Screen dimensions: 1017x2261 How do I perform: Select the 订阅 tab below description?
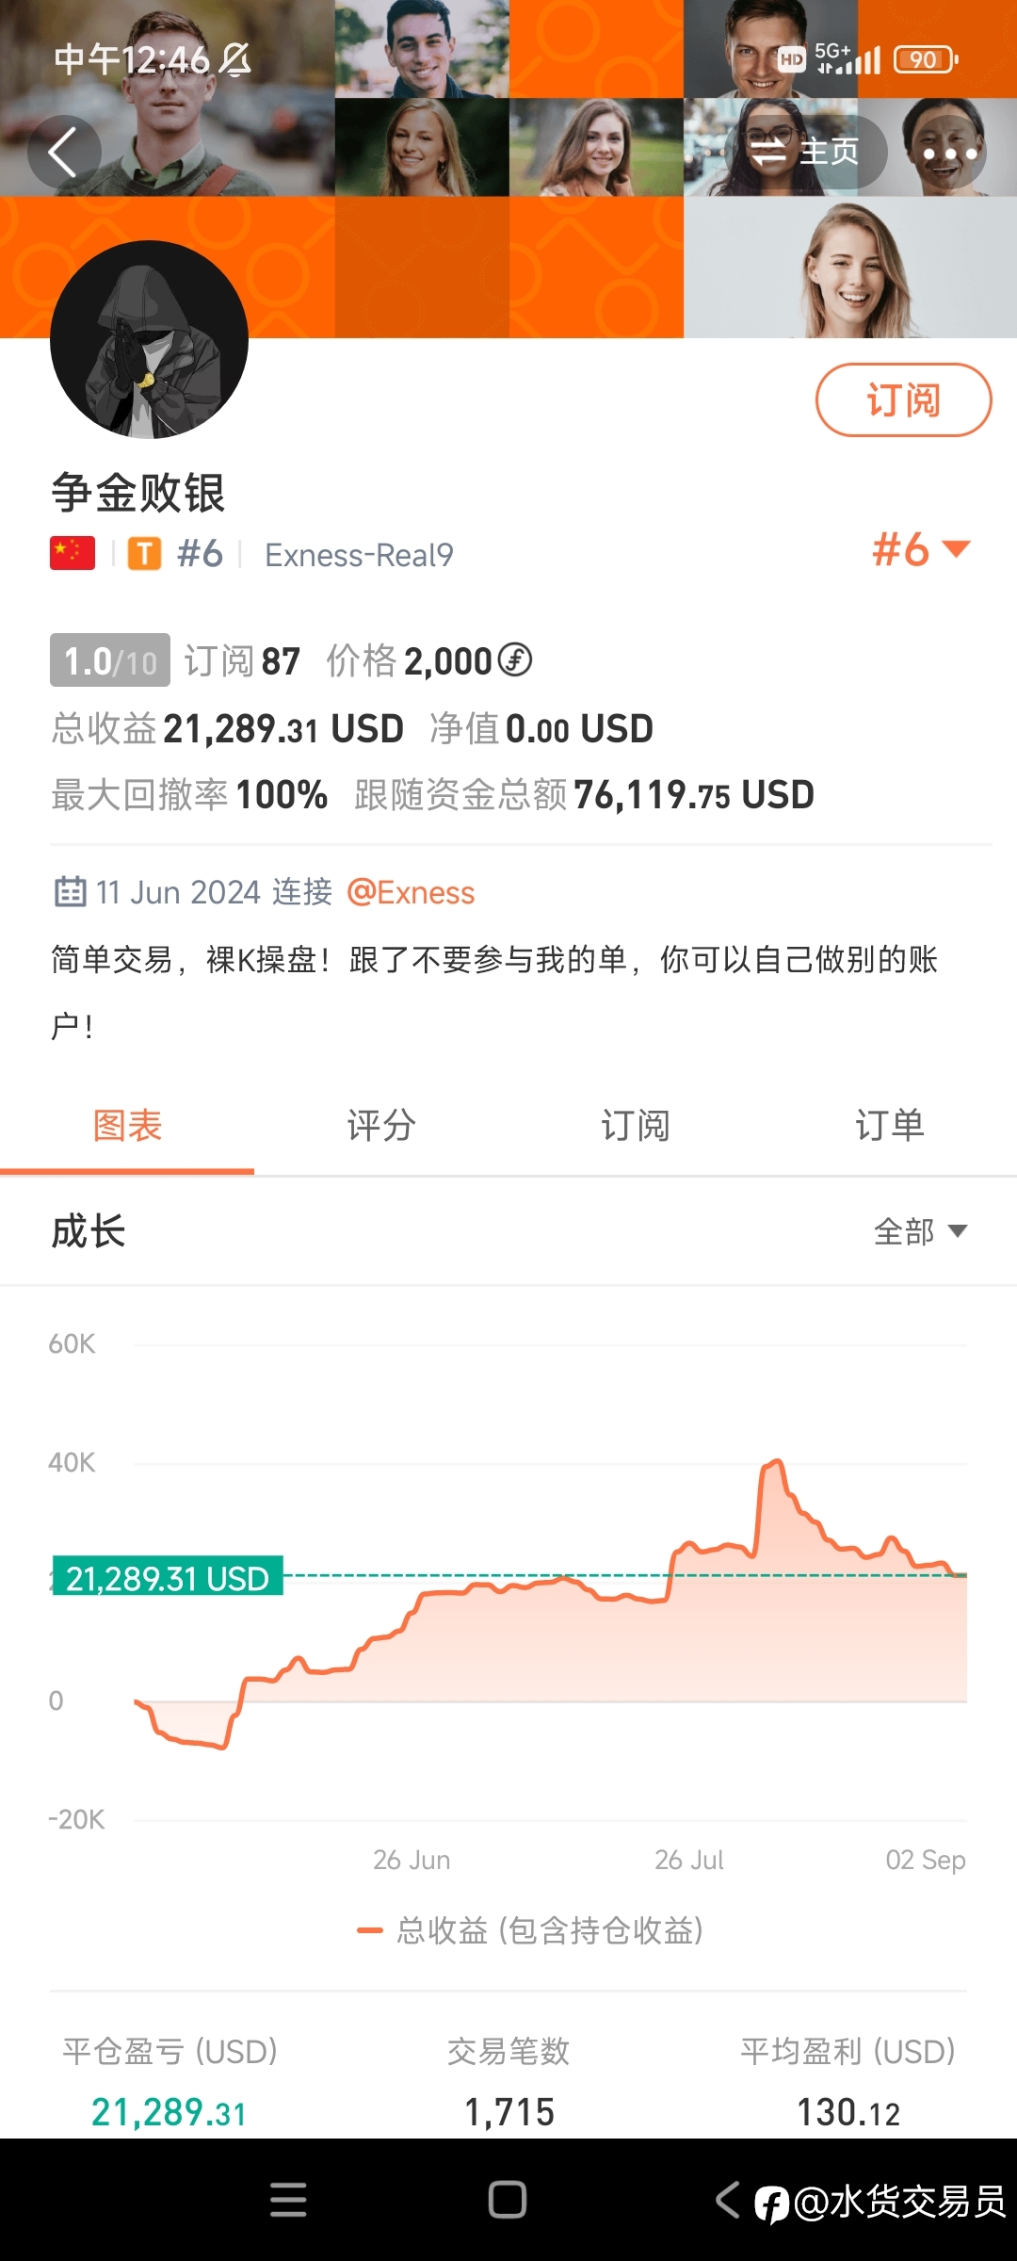tap(636, 1126)
